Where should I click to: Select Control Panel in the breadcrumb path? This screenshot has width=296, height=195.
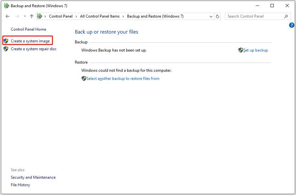[x=61, y=16]
